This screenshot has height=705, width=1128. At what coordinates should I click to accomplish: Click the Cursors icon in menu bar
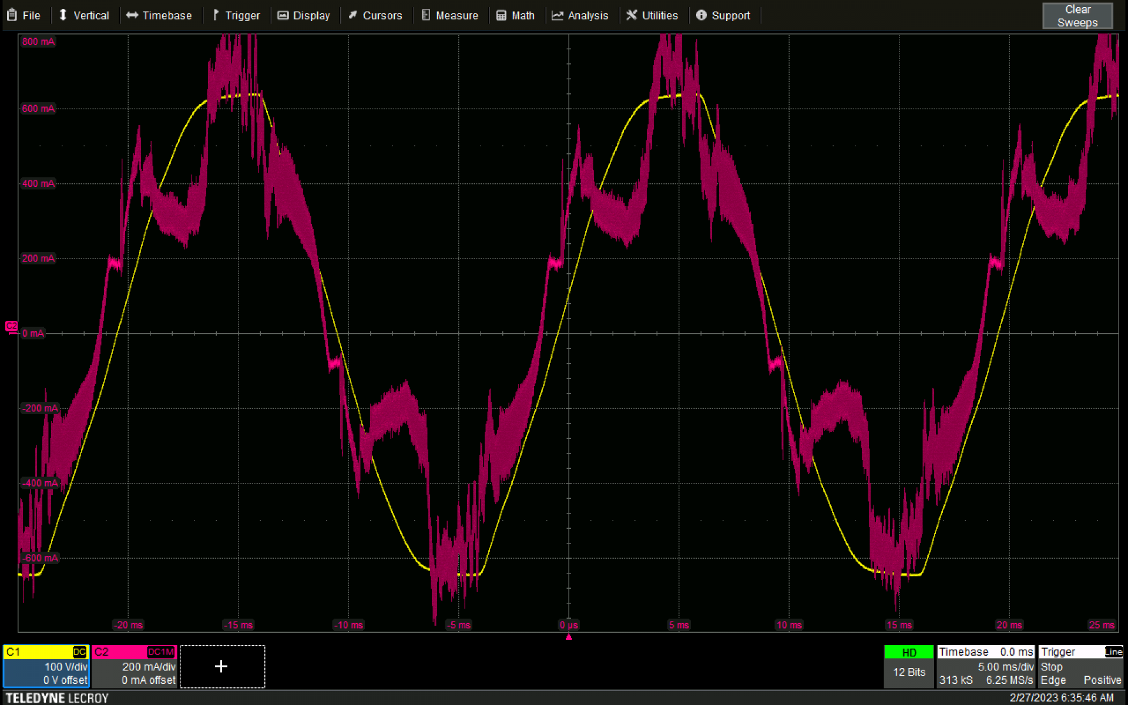(x=353, y=15)
